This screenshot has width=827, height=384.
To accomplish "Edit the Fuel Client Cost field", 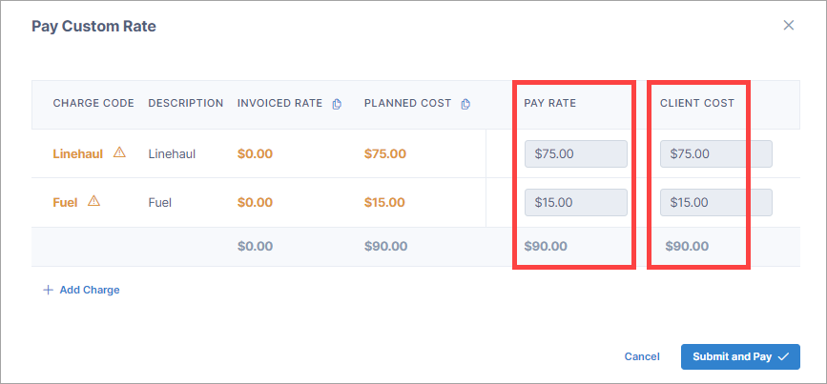I will pos(716,202).
